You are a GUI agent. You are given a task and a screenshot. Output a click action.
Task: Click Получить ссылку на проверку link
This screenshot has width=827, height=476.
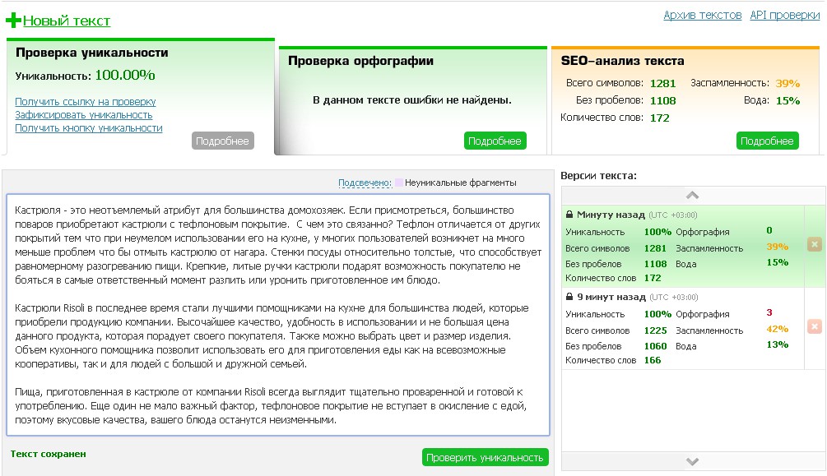[86, 101]
